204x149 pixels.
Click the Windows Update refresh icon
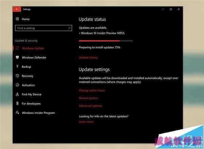[17, 48]
